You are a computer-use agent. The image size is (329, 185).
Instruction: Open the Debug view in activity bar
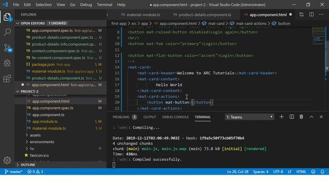click(x=7, y=63)
